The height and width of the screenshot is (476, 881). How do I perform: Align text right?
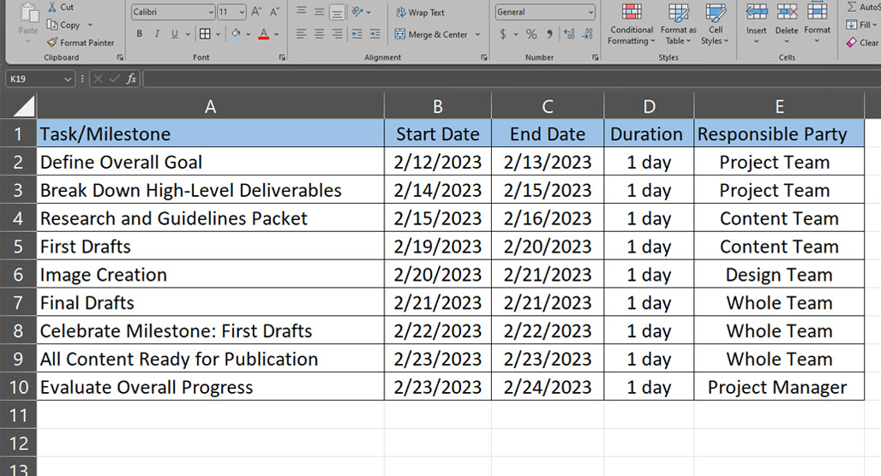coord(337,33)
